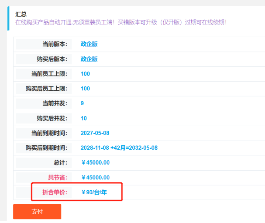
Task: Click the 折合单价 label in the red box
Action: point(55,192)
